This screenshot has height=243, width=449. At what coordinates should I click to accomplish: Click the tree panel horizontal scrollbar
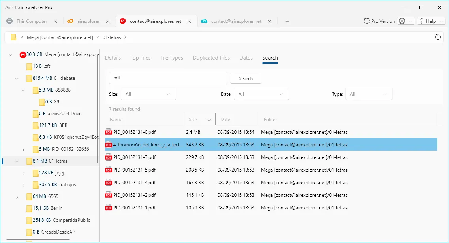pos(38,239)
